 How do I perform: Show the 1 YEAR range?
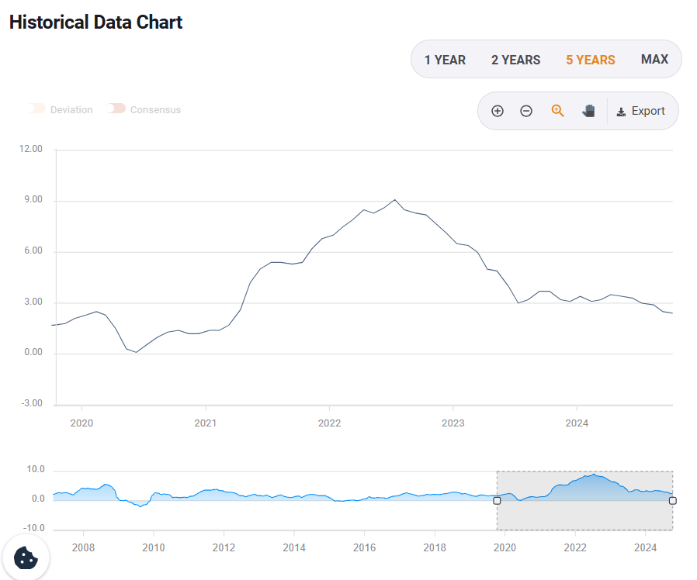click(x=445, y=60)
